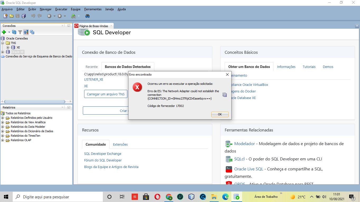This screenshot has height=202, width=360.
Task: Open Forward button history dropdown arrow
Action: click(65, 16)
